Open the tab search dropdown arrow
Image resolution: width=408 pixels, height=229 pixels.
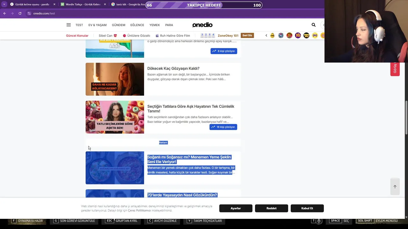click(x=4, y=4)
